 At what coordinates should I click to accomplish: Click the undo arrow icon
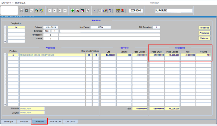95,11
